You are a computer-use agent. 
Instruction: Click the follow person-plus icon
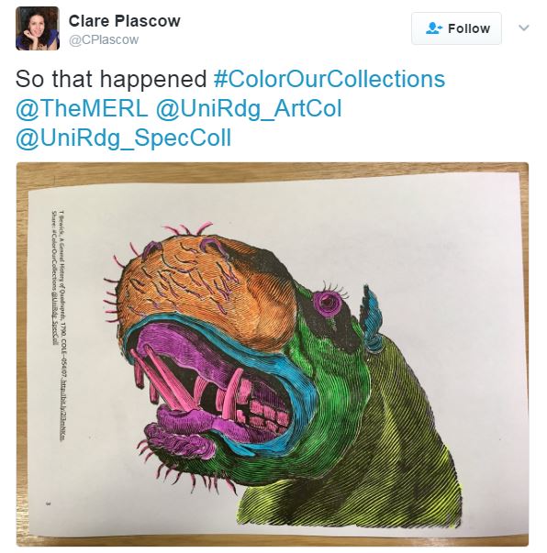pyautogui.click(x=434, y=28)
